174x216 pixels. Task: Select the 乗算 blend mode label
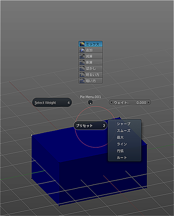(89, 62)
